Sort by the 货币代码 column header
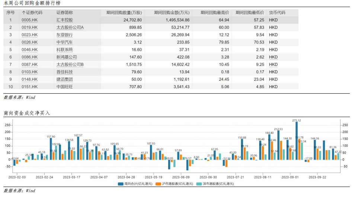The width and height of the screenshot is (358, 197). (277, 13)
